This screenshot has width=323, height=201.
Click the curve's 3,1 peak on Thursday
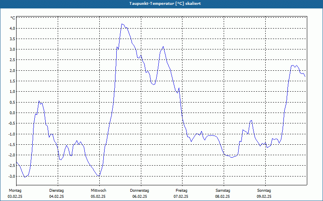click(x=163, y=47)
